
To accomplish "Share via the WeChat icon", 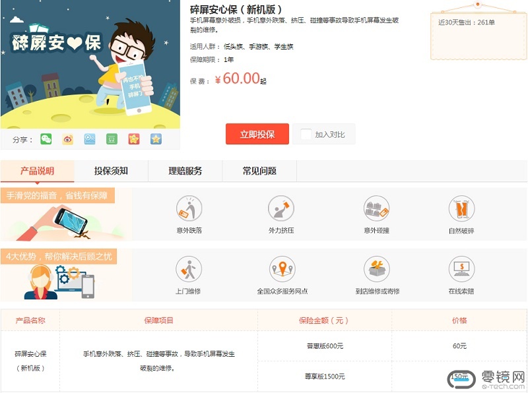I will point(46,139).
